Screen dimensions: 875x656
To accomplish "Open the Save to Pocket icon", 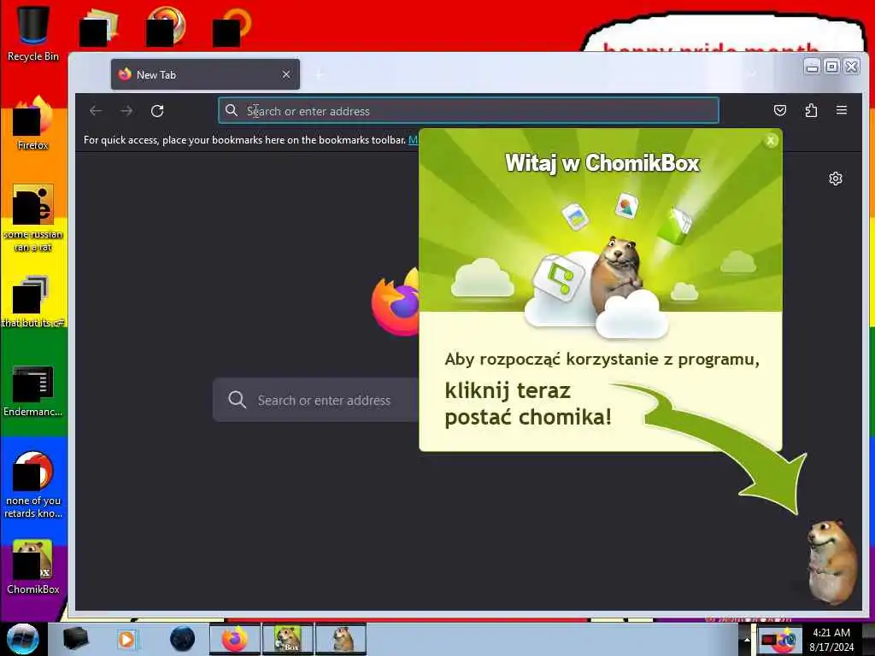I will point(780,110).
